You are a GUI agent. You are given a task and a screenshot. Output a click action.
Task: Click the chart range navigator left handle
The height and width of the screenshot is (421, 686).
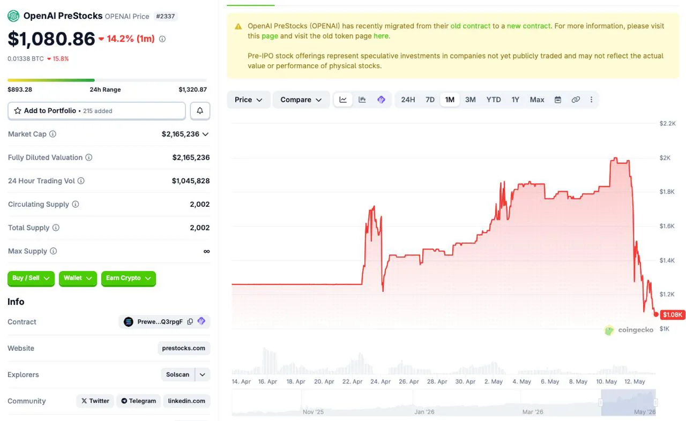[x=601, y=402]
